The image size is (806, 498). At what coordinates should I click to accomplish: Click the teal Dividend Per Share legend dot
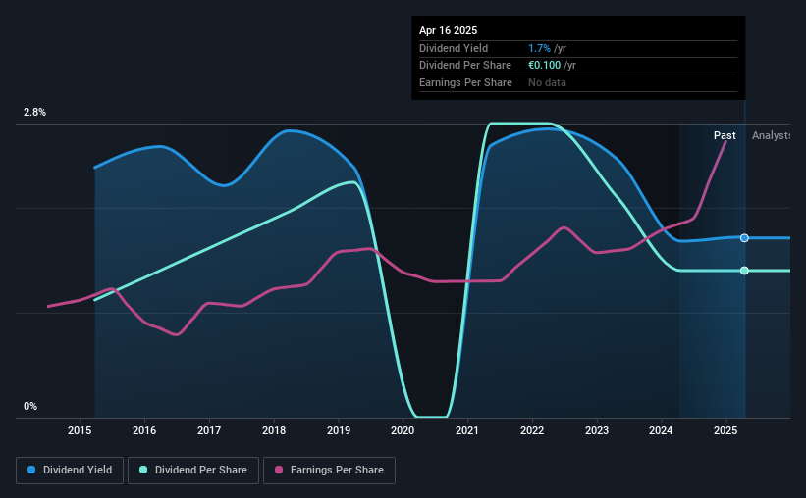143,470
